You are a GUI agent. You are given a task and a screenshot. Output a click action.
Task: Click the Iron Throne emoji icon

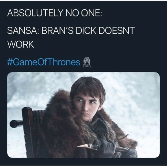pos(87,62)
